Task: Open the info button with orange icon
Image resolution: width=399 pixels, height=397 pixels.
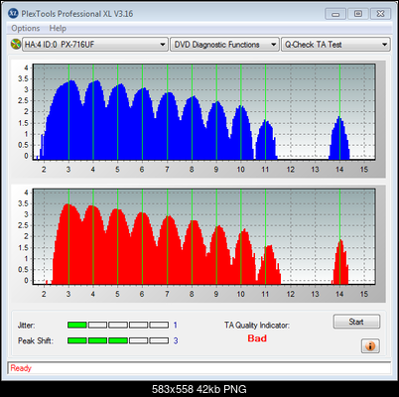Action: [x=370, y=345]
